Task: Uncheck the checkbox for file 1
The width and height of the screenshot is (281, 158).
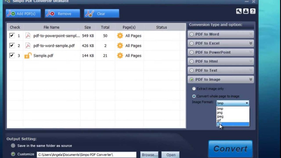Action: click(12, 35)
